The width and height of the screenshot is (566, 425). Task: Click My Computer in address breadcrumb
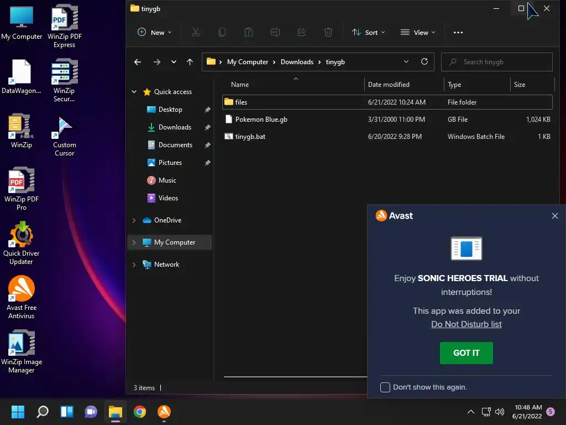(248, 62)
